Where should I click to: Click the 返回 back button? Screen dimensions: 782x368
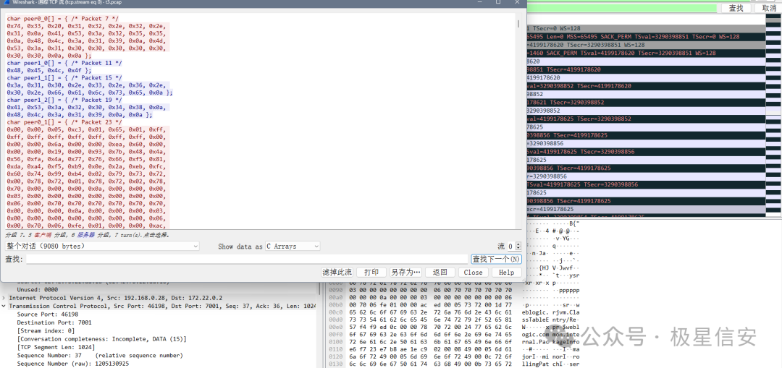coord(440,273)
